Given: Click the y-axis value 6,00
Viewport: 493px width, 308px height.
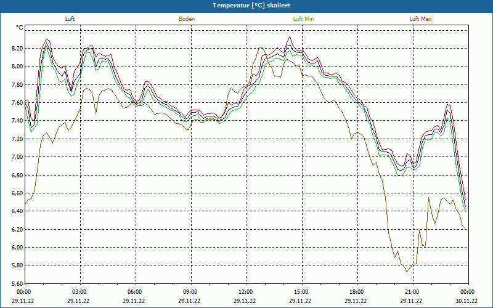Looking at the screenshot, I should tap(17, 248).
